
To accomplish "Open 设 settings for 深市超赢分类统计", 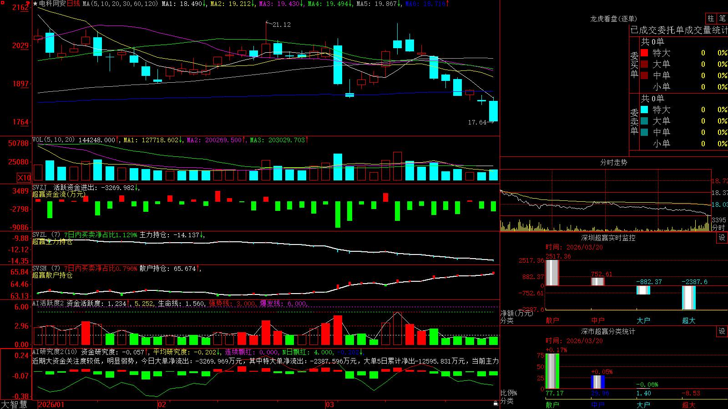I will click(722, 331).
